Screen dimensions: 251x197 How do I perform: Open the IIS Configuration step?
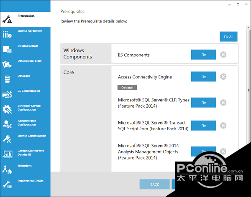pyautogui.click(x=25, y=94)
